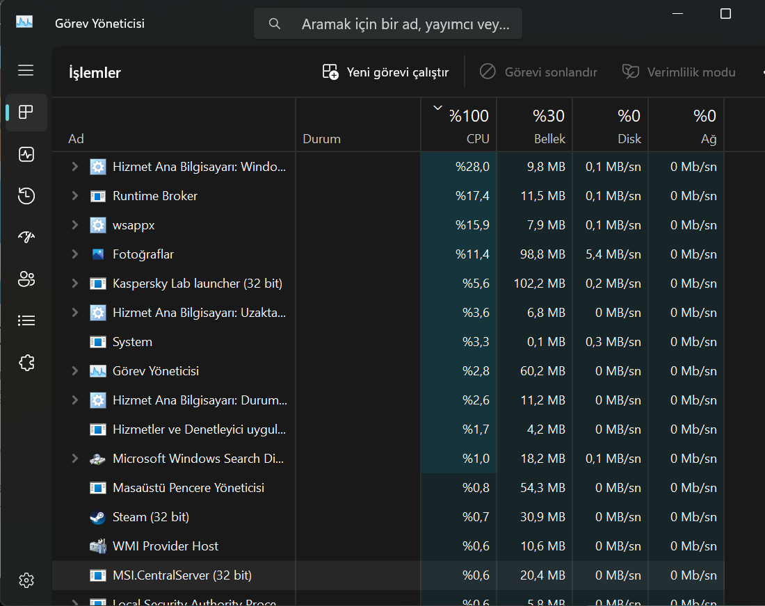
Task: Expand wsappx process group
Action: coord(74,225)
